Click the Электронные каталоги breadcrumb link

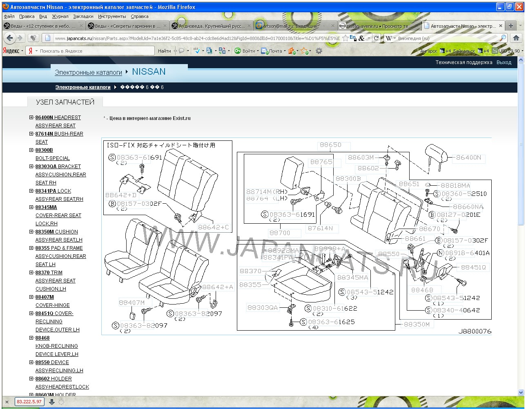click(83, 87)
